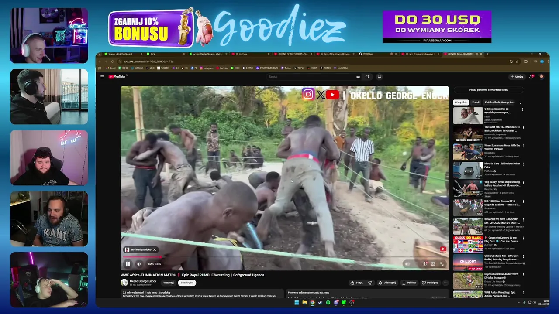Viewport: 559px width, 314px height.
Task: Open the Windows Start button
Action: coord(297,302)
